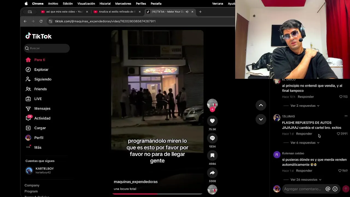Open KARTELBOY followed account
The image size is (350, 197).
tap(40, 170)
